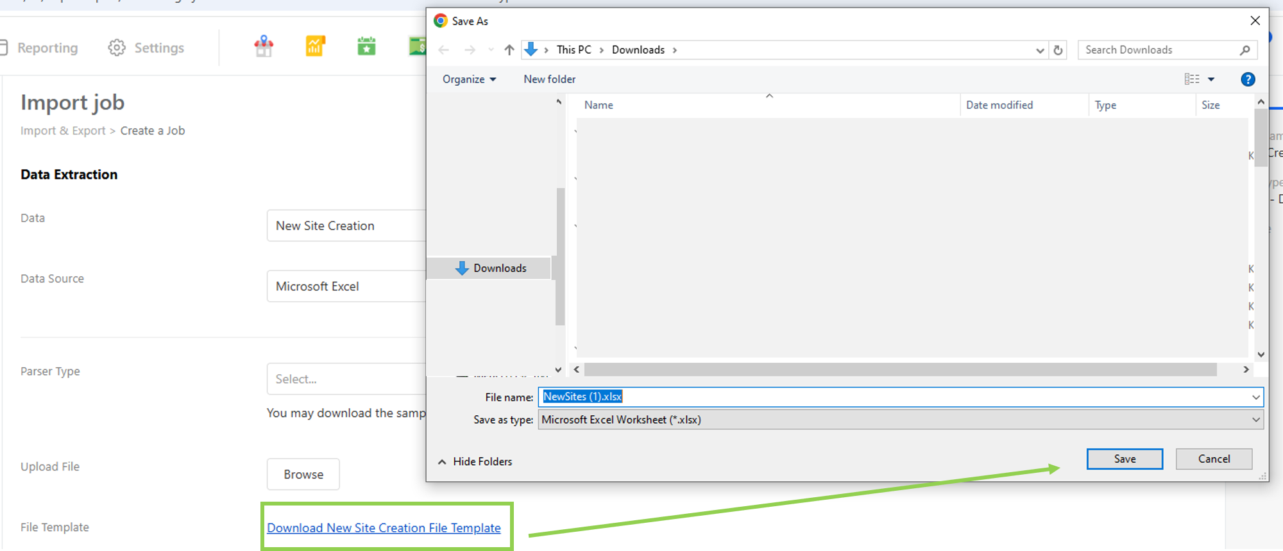The image size is (1283, 551).
Task: Cancel the Save As dialog
Action: click(x=1214, y=459)
